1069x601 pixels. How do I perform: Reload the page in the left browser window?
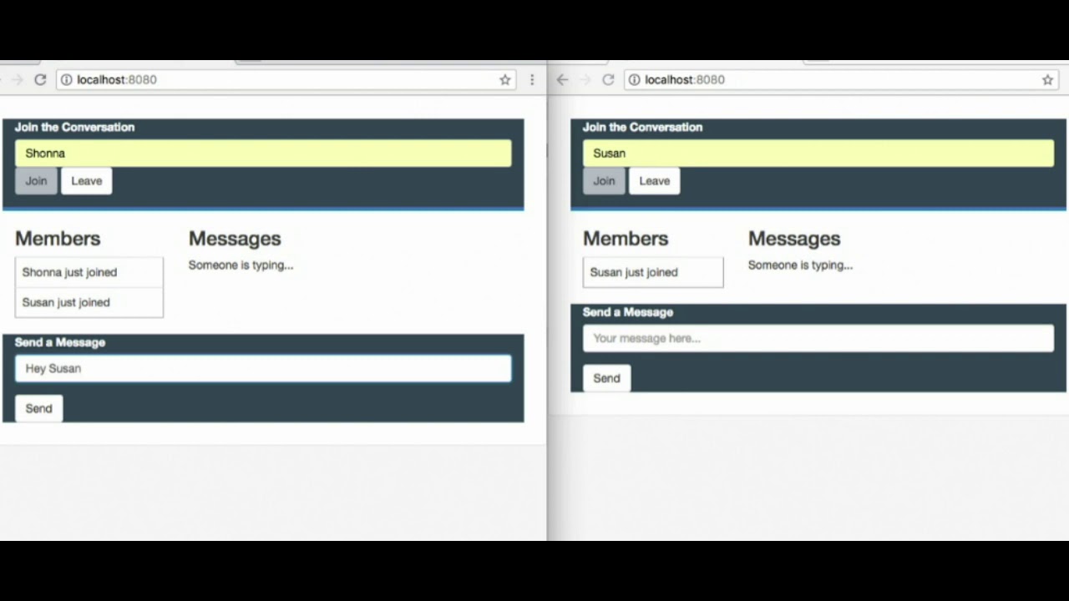[39, 79]
